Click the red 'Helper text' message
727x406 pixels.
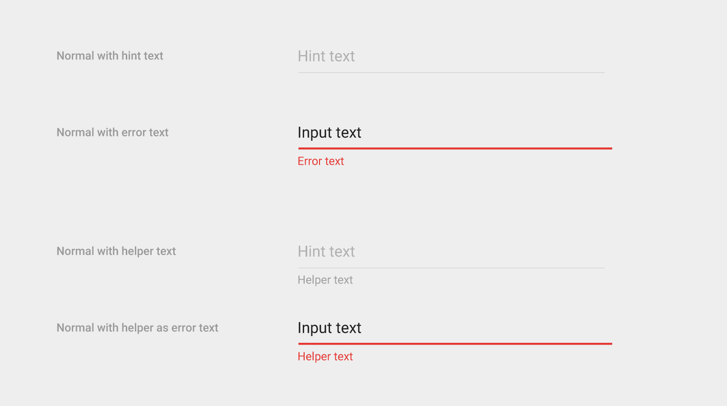pyautogui.click(x=325, y=357)
